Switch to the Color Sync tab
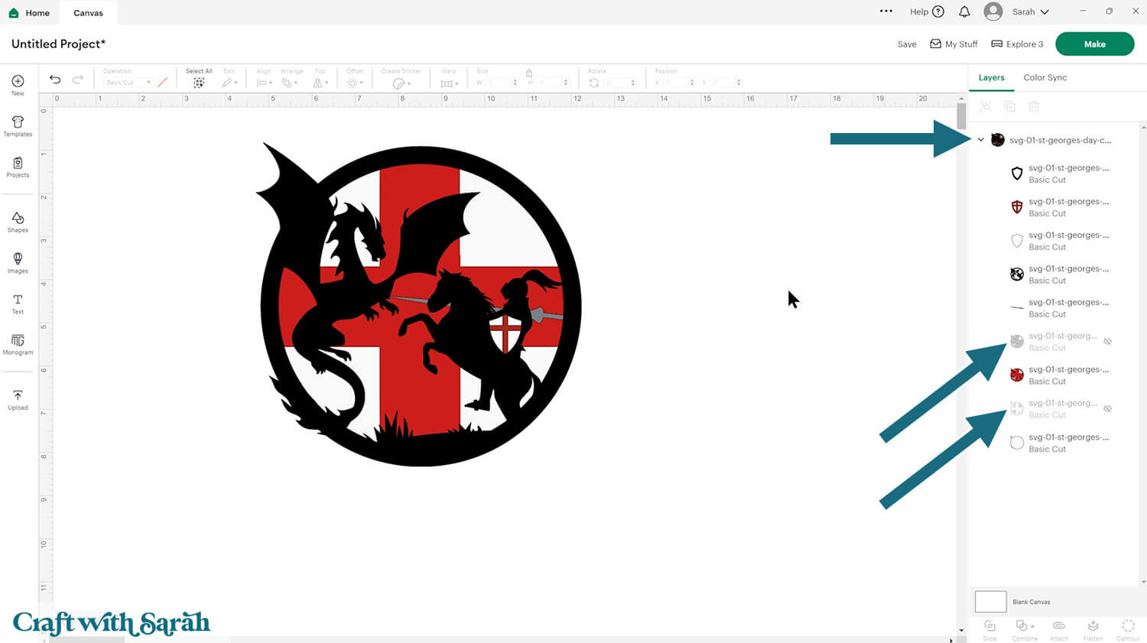The image size is (1147, 643). 1045,77
